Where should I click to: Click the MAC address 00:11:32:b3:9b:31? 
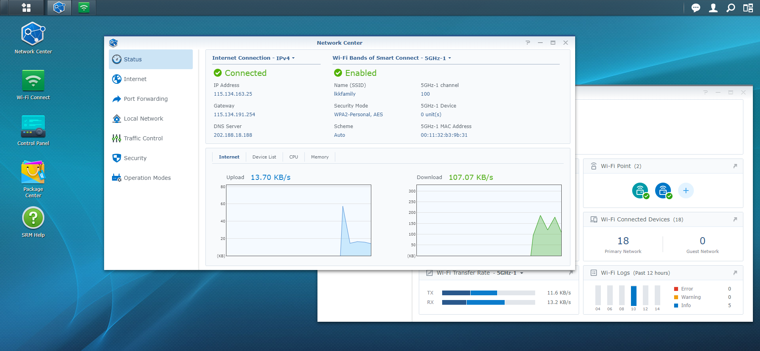(x=444, y=135)
